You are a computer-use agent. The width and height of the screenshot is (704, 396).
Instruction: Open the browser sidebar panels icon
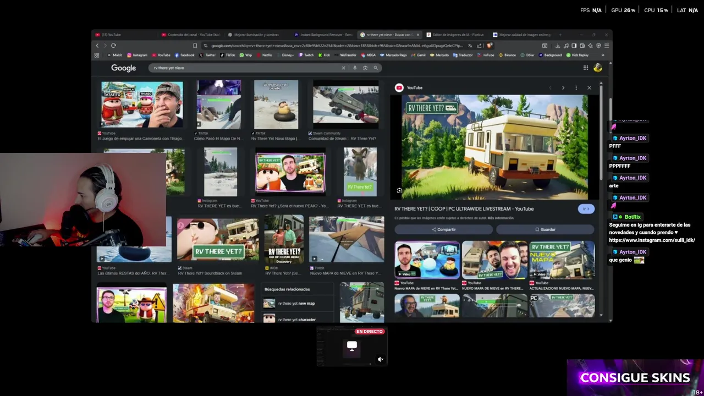coord(574,46)
